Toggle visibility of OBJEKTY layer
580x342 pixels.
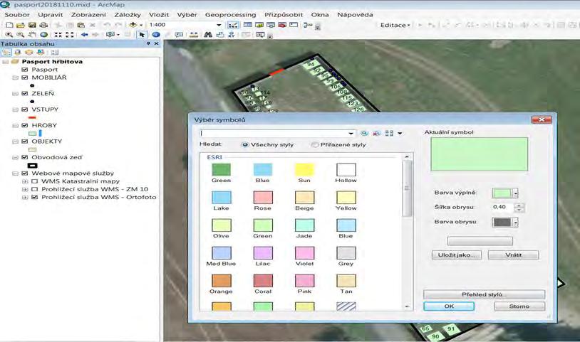point(25,141)
